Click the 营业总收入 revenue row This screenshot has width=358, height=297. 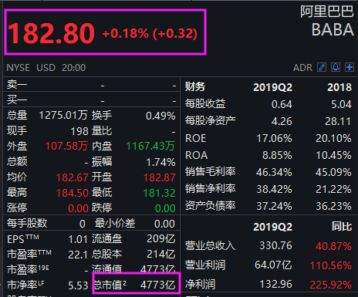[268, 246]
